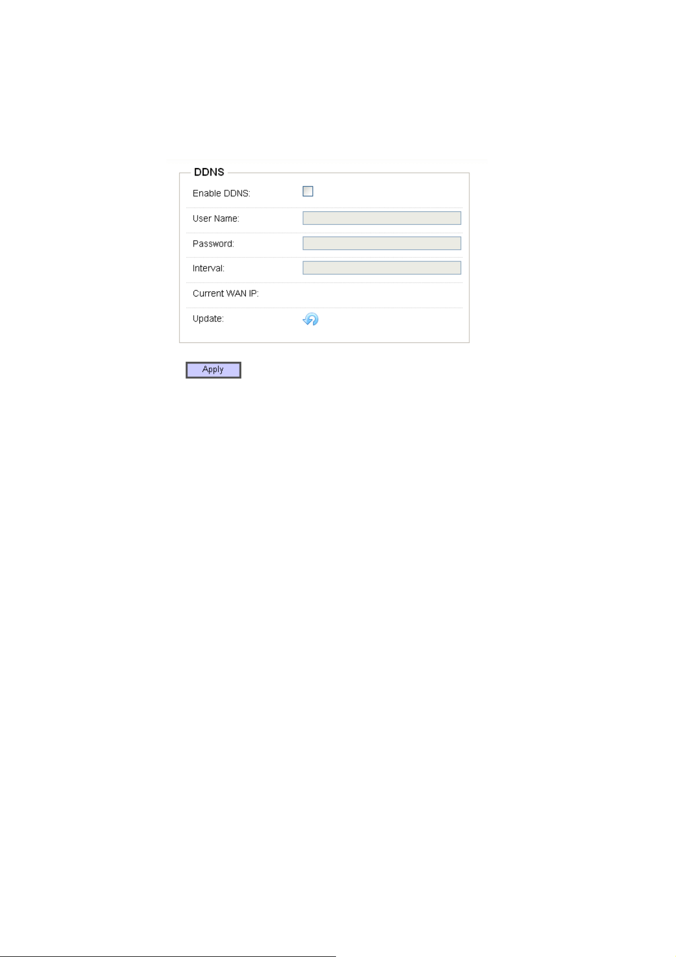The height and width of the screenshot is (957, 676).
Task: Select the Interval input field
Action: coord(381,268)
